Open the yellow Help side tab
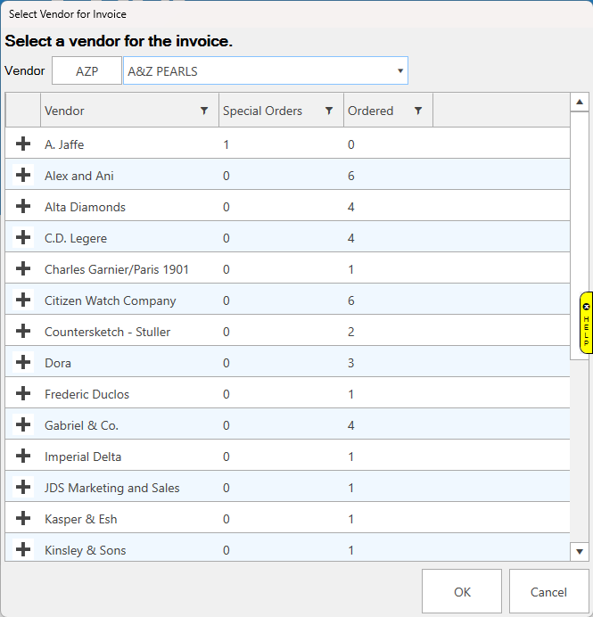 click(586, 323)
